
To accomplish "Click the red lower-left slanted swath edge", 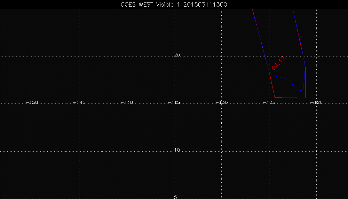I will pos(272,85).
